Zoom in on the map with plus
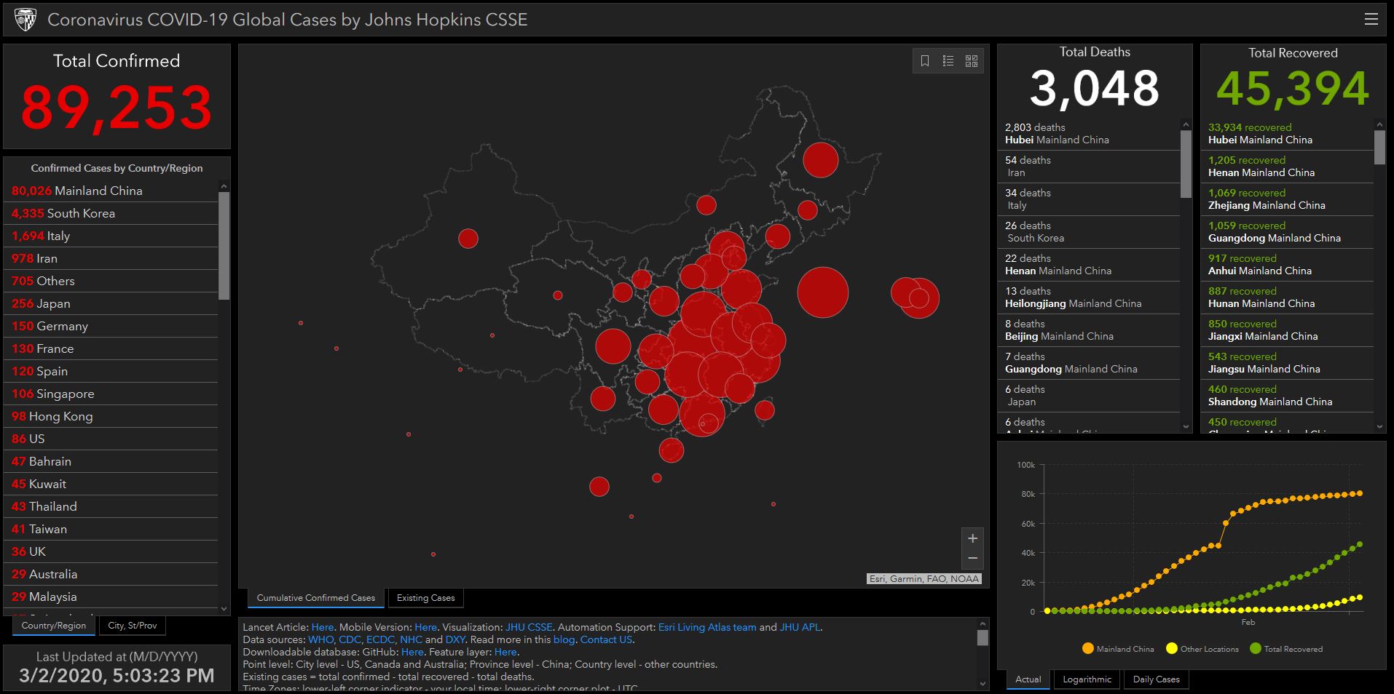 (972, 538)
